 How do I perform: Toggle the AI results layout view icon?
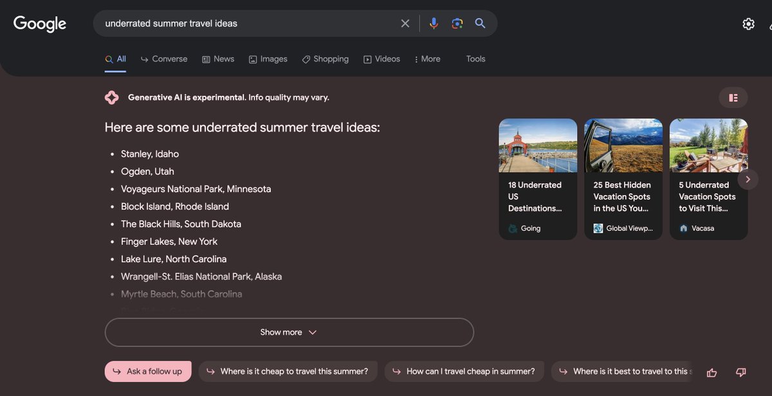733,97
